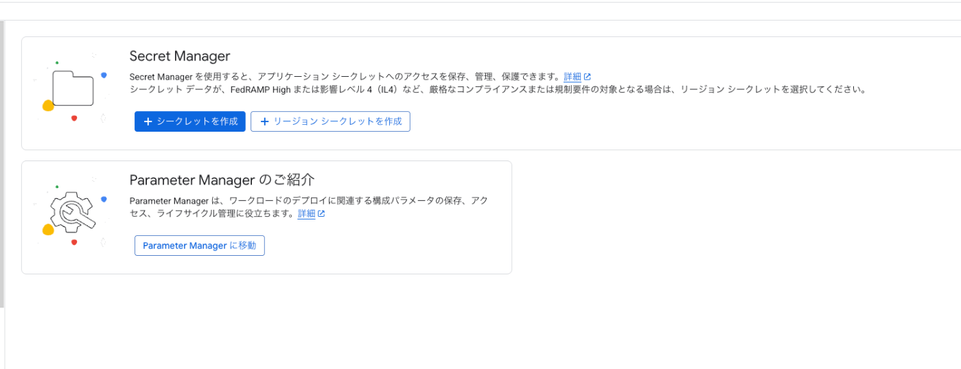The width and height of the screenshot is (961, 369).
Task: Click the yellow dot beside gear illustration
Action: coord(48,230)
